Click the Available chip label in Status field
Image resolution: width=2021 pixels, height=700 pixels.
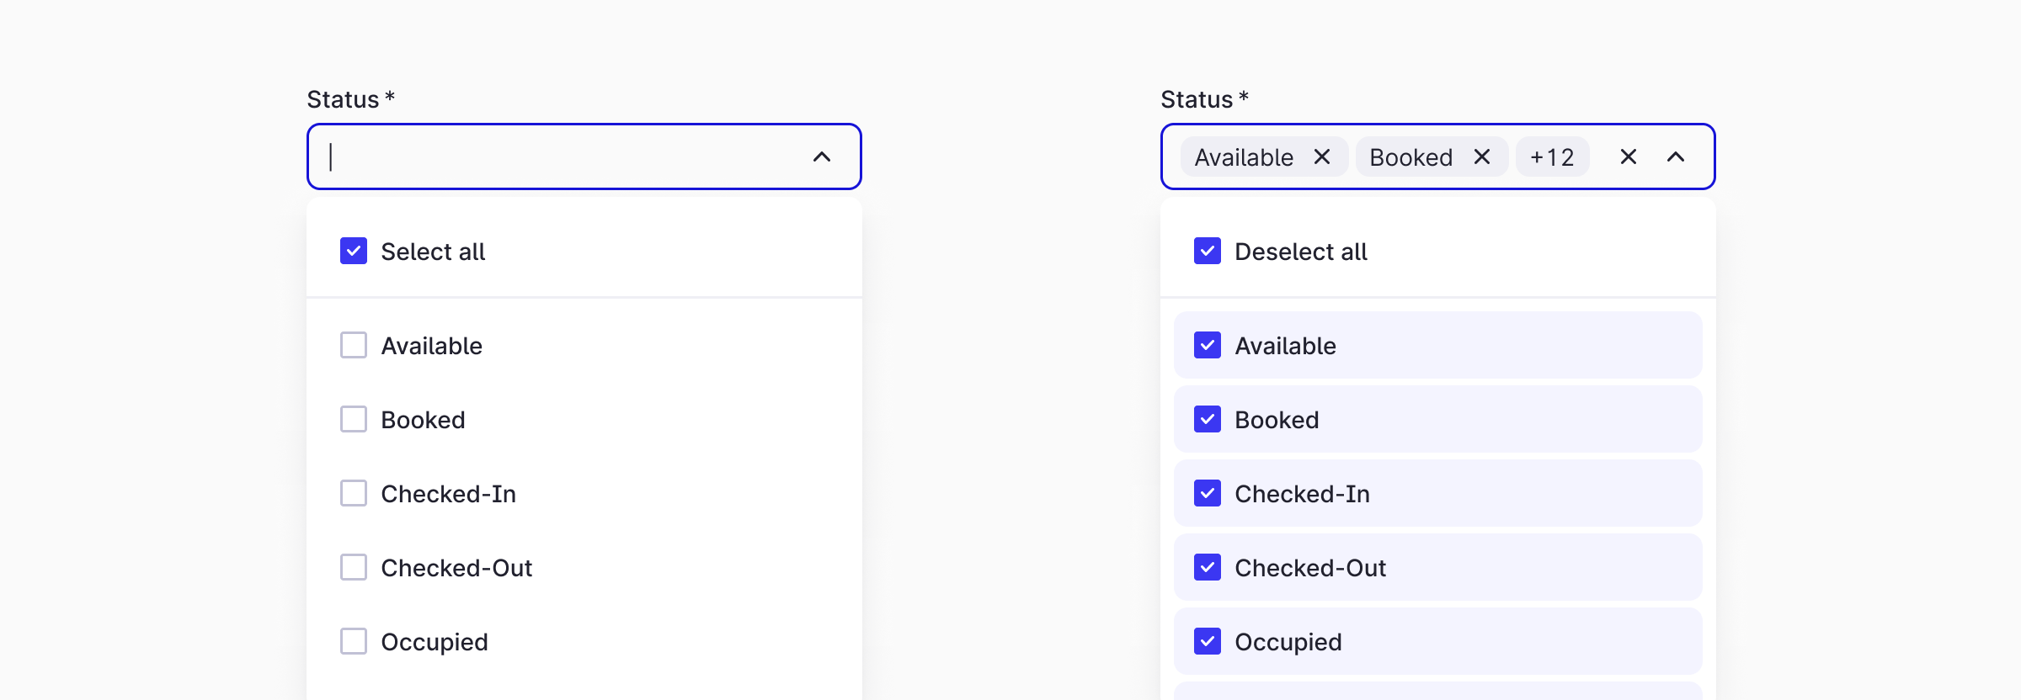1244,157
